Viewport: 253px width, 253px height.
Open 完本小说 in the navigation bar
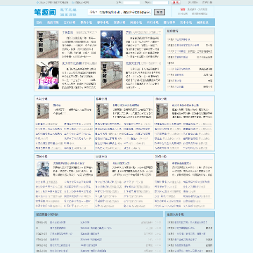pos(186,22)
